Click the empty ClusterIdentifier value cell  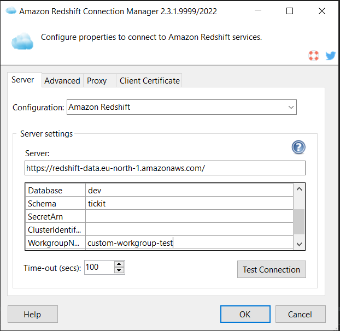tap(189, 229)
